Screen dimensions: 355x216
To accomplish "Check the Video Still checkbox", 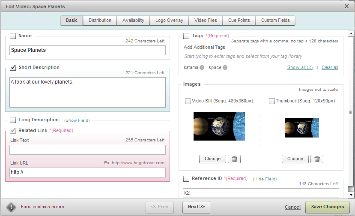I will (x=188, y=101).
